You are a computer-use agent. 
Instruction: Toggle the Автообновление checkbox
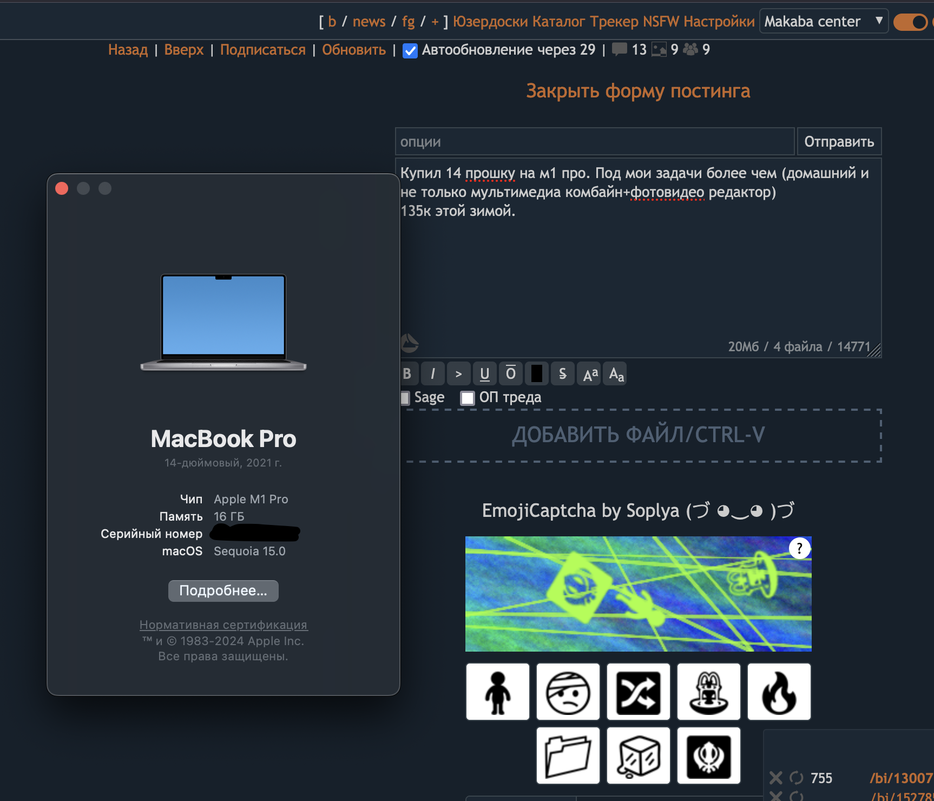[410, 51]
